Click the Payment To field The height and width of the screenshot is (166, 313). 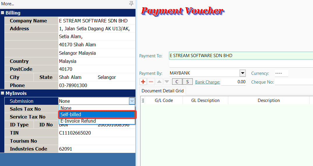click(241, 56)
